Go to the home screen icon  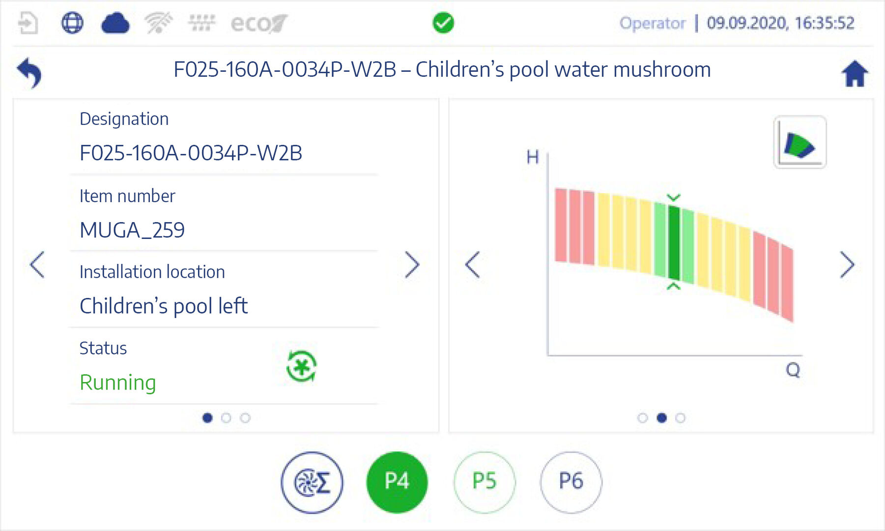pos(855,74)
